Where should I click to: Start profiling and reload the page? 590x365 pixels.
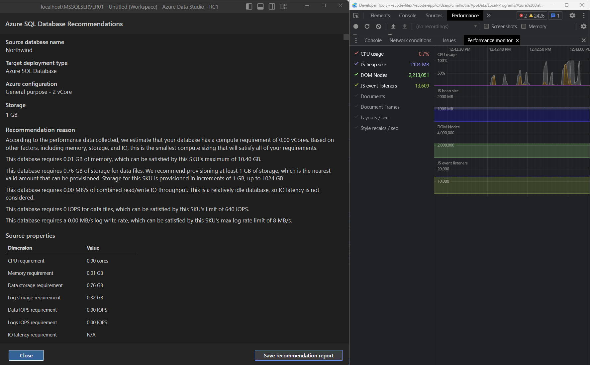click(367, 27)
